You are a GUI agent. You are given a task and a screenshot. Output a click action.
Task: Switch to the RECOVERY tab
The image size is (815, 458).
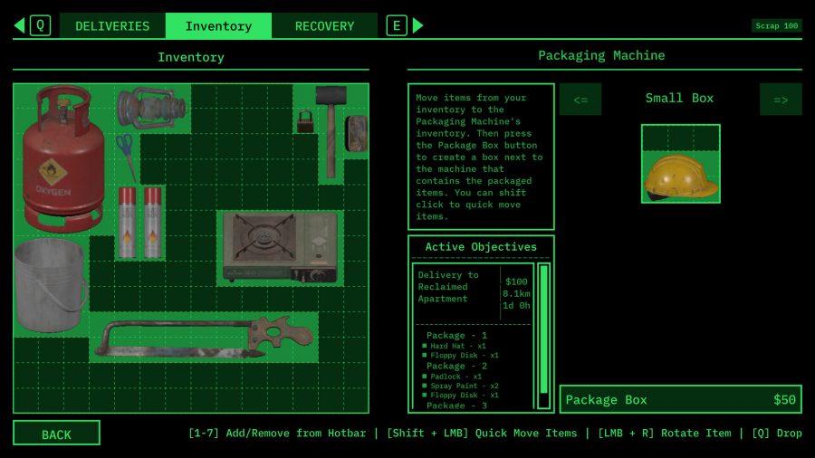(324, 26)
